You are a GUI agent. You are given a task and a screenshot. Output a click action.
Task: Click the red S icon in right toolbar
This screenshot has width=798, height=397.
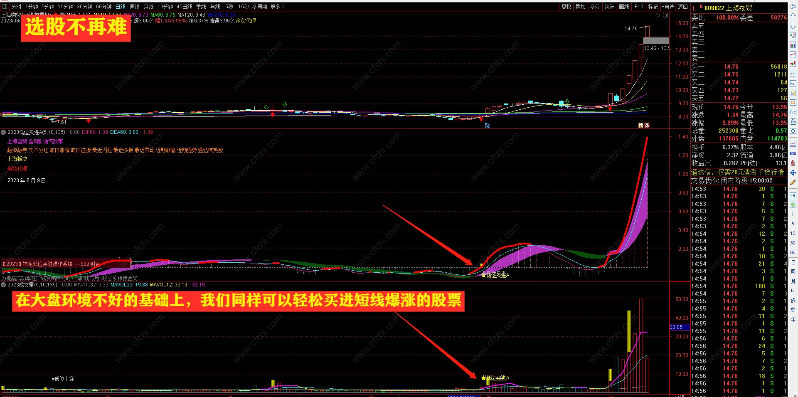click(x=793, y=163)
